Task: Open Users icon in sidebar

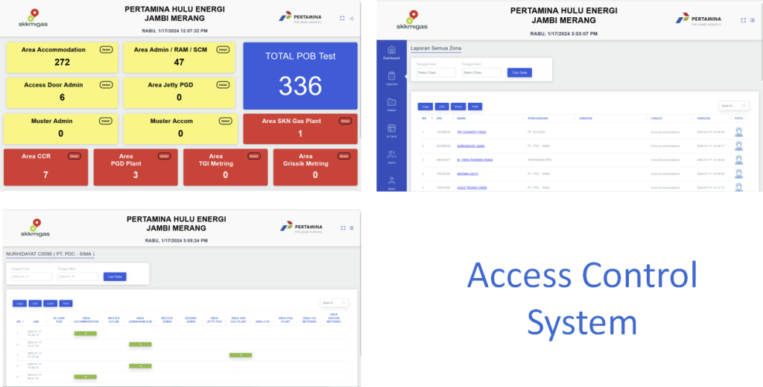Action: click(x=391, y=154)
